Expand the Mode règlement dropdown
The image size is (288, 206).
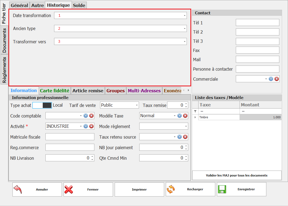[186, 126]
